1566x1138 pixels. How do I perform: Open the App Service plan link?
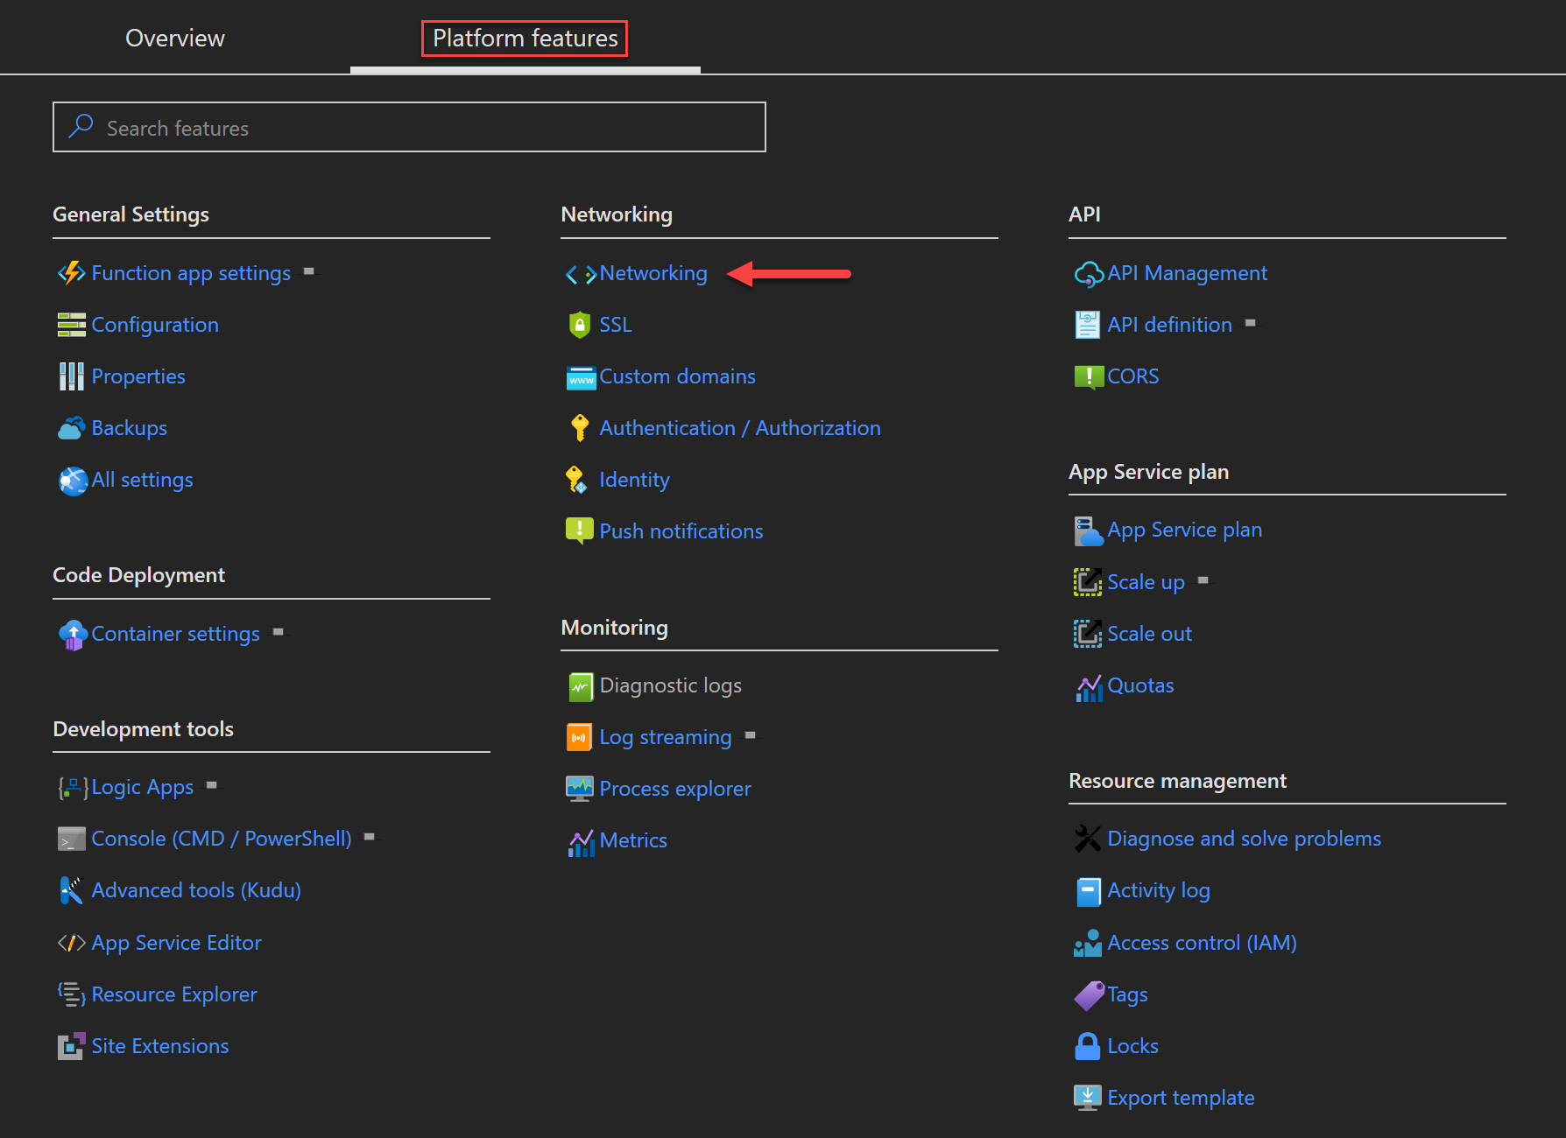click(x=1185, y=530)
